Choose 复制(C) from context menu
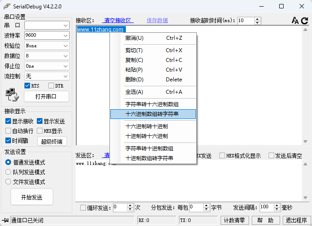Viewport: 312px width, 226px height. click(x=153, y=60)
